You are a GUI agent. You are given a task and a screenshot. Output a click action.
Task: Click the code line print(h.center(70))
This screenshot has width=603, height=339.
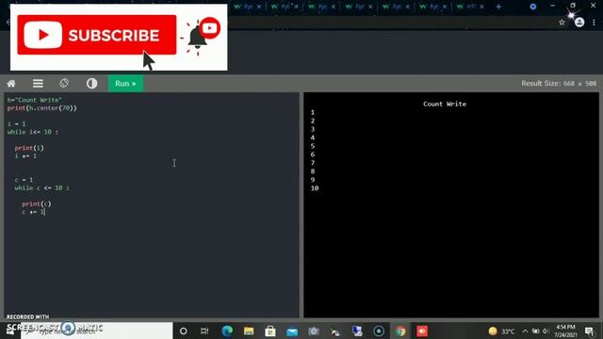(41, 108)
